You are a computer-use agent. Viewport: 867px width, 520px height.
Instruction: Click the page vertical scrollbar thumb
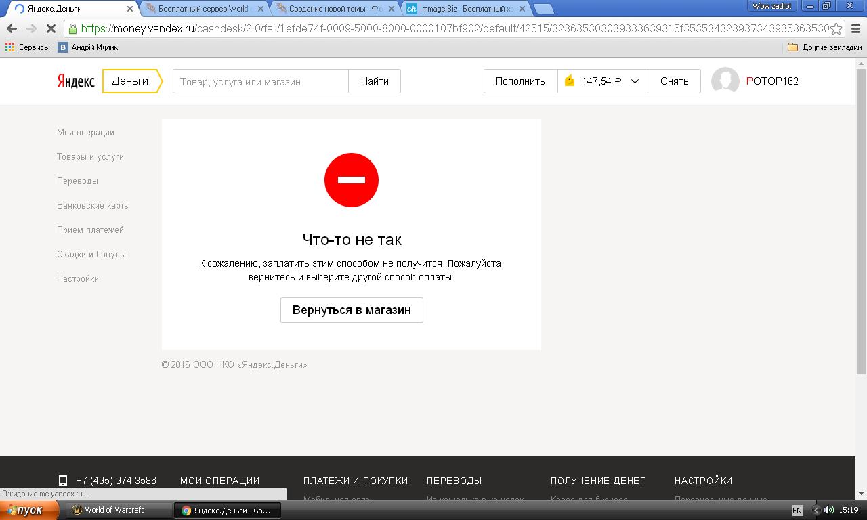pyautogui.click(x=861, y=221)
